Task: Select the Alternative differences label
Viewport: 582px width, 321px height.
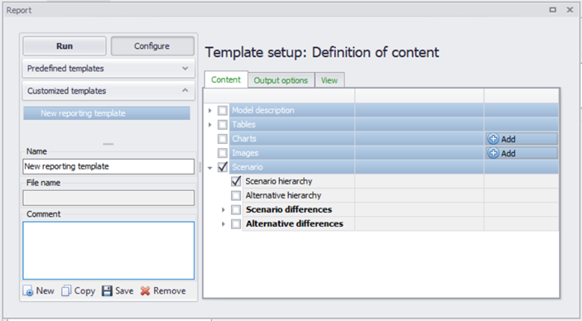Action: 295,223
